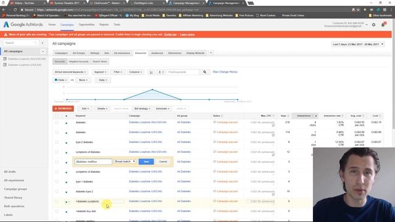Open the Other bookmarks folder
The height and width of the screenshot is (222, 395).
click(380, 15)
